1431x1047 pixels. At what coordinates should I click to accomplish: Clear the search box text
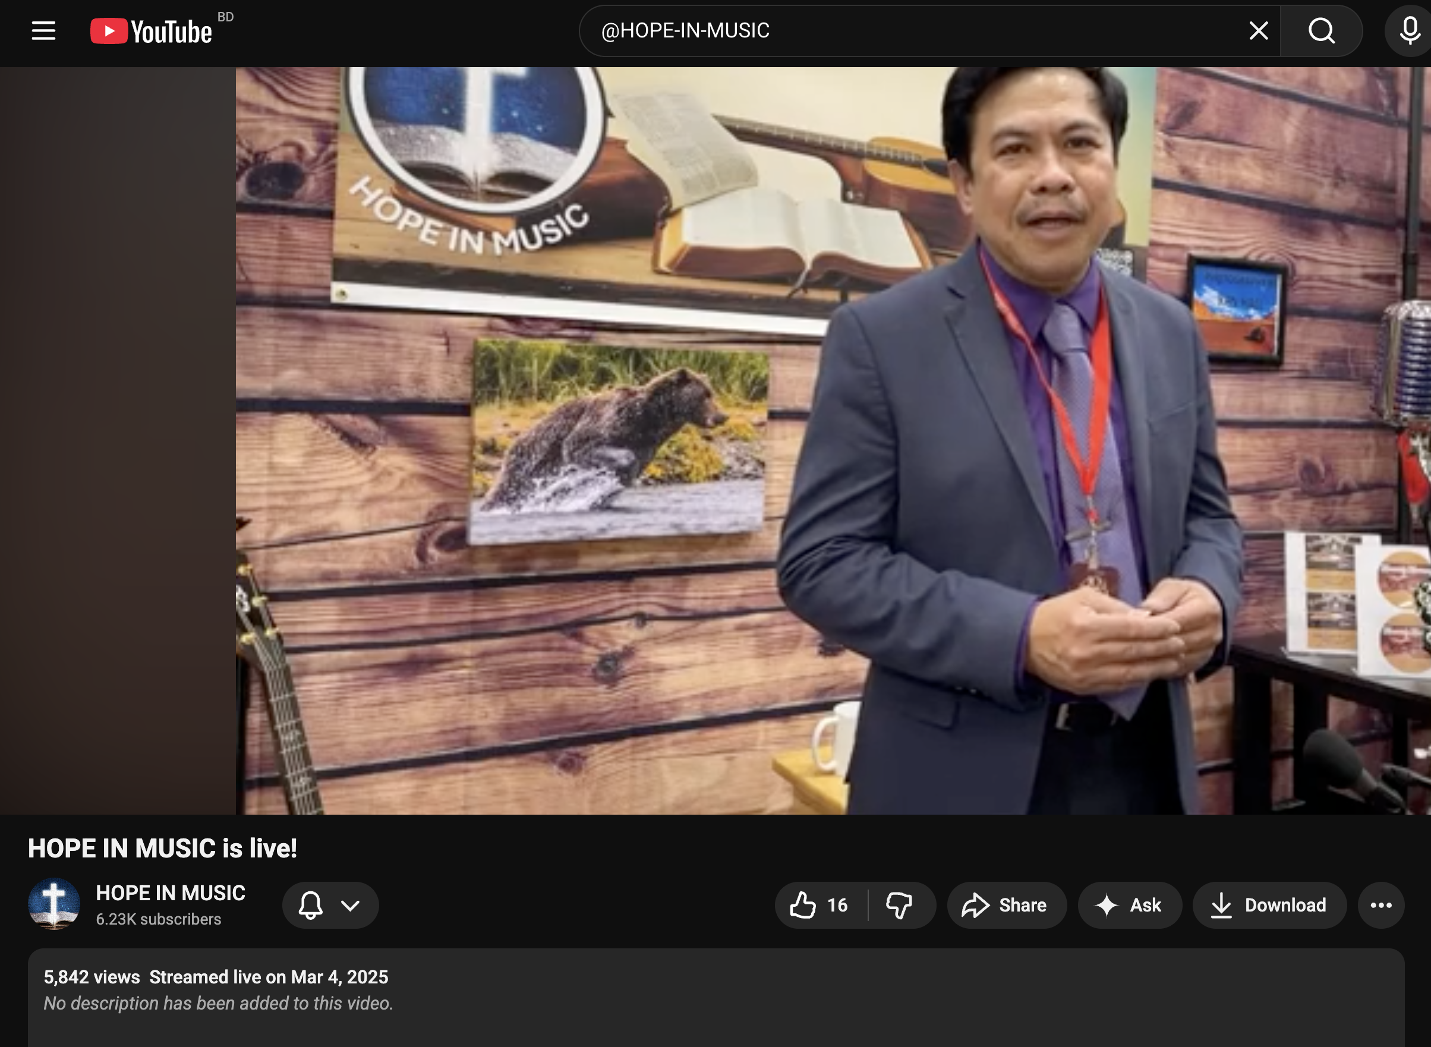[1258, 30]
